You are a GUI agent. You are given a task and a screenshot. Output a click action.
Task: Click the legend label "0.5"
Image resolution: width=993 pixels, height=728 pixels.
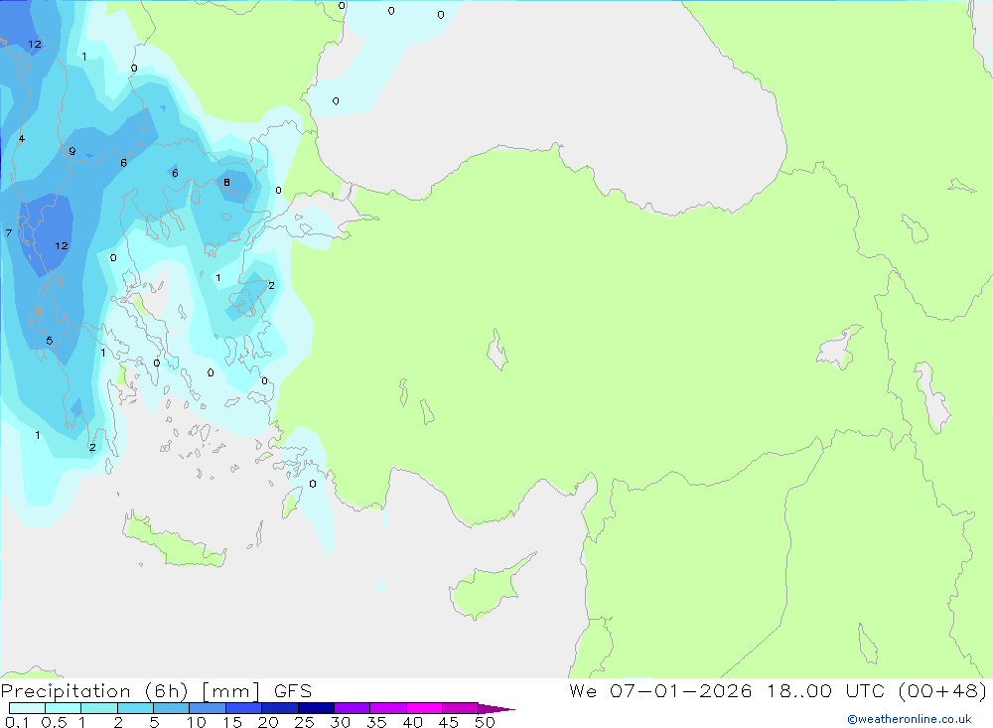54,722
